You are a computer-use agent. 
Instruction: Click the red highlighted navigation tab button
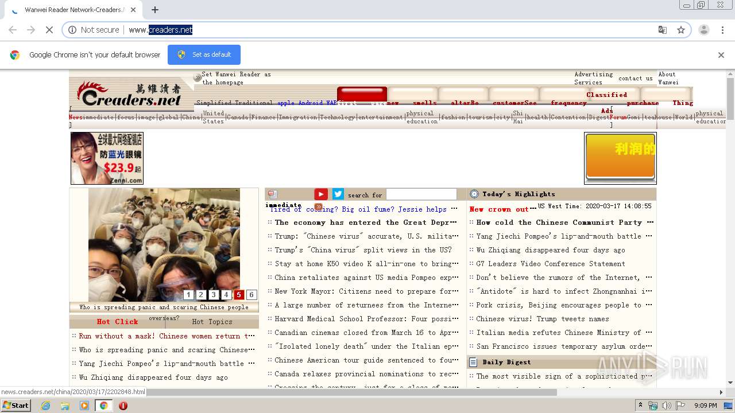pos(362,95)
